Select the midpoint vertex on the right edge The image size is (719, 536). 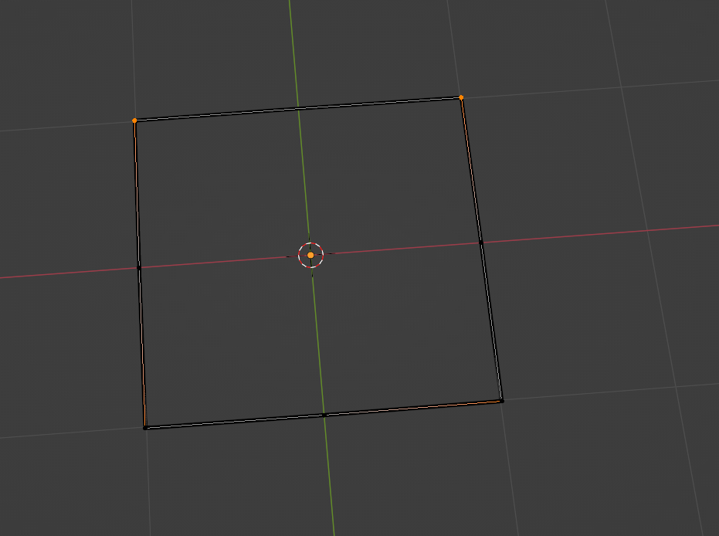point(481,242)
